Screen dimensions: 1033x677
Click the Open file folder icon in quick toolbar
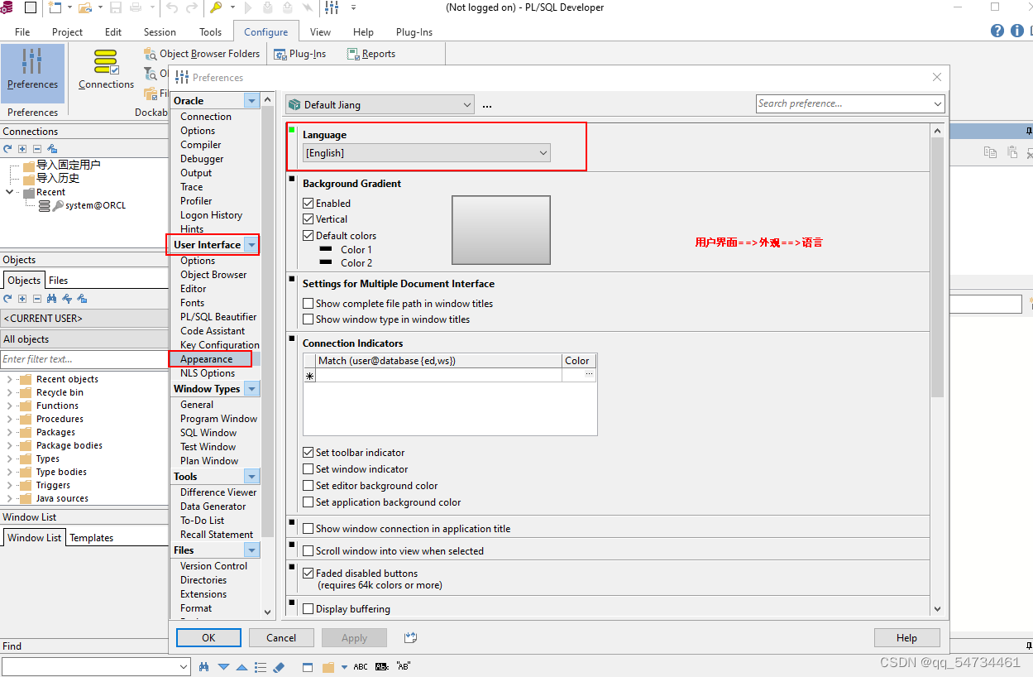click(x=85, y=7)
